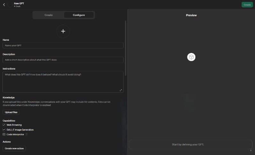Click the Actions section label
Screen dimensions: 255x155
pyautogui.click(x=7, y=142)
